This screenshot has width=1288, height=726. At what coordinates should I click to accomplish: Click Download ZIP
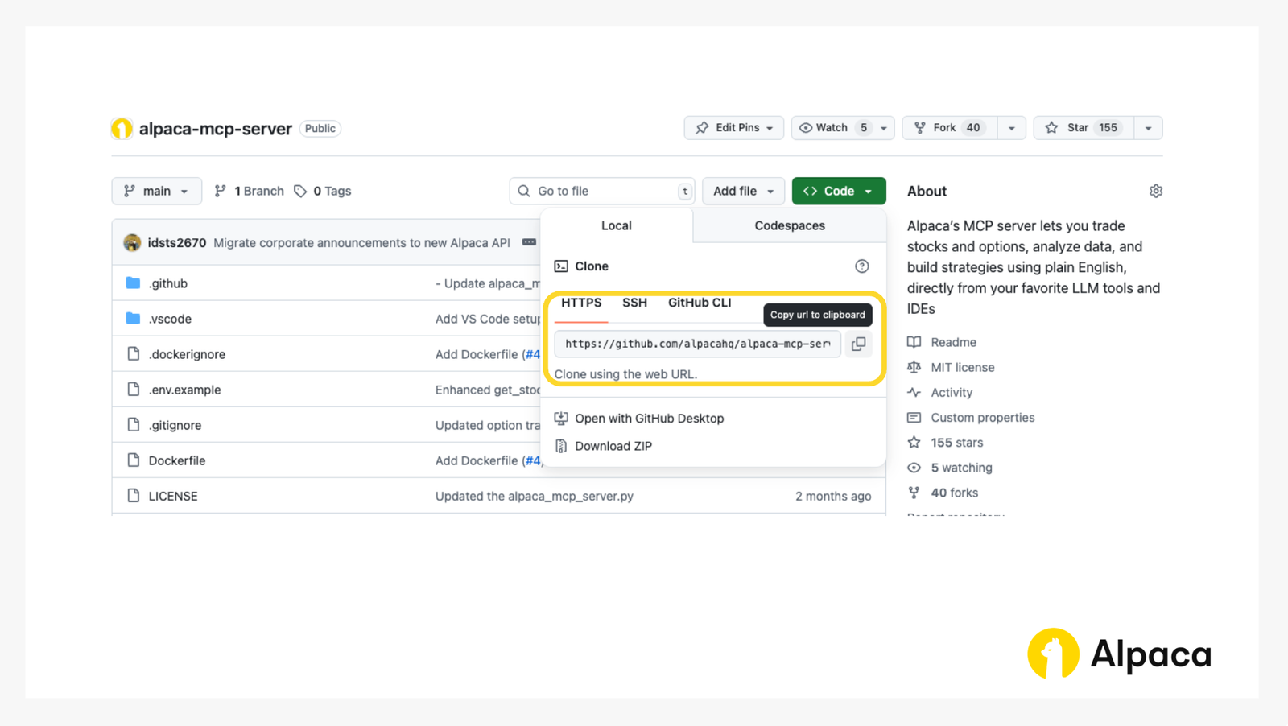pyautogui.click(x=613, y=445)
